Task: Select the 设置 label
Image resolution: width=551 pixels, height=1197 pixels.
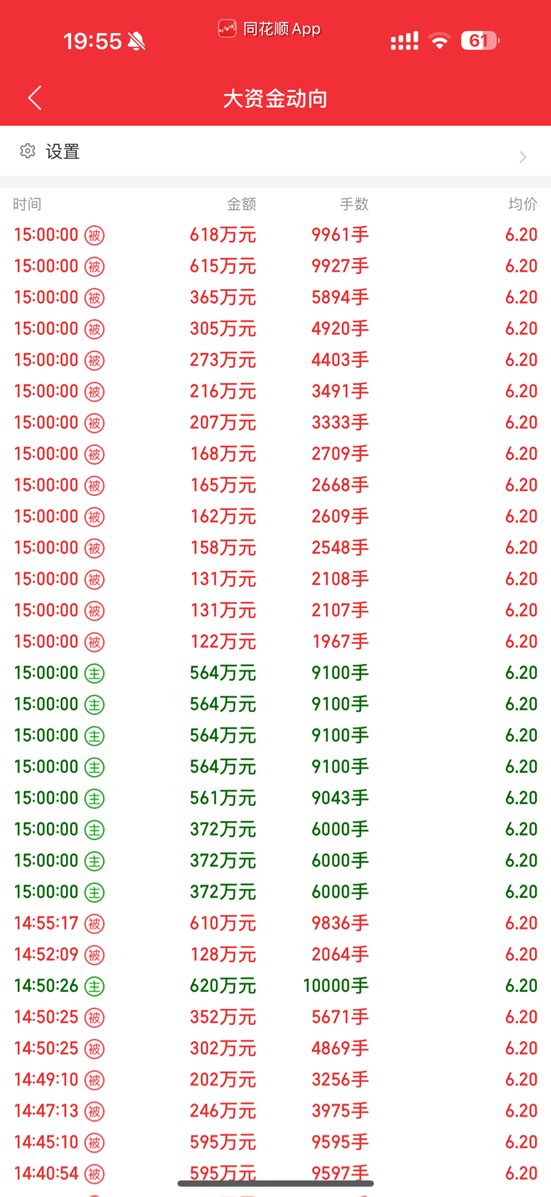Action: coord(62,151)
